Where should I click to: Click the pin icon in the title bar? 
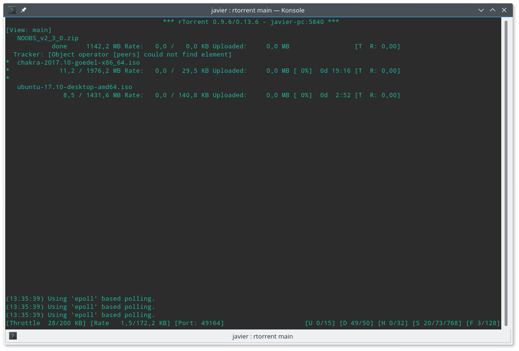pyautogui.click(x=23, y=10)
